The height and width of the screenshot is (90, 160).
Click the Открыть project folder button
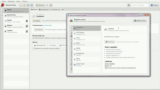(36, 21)
